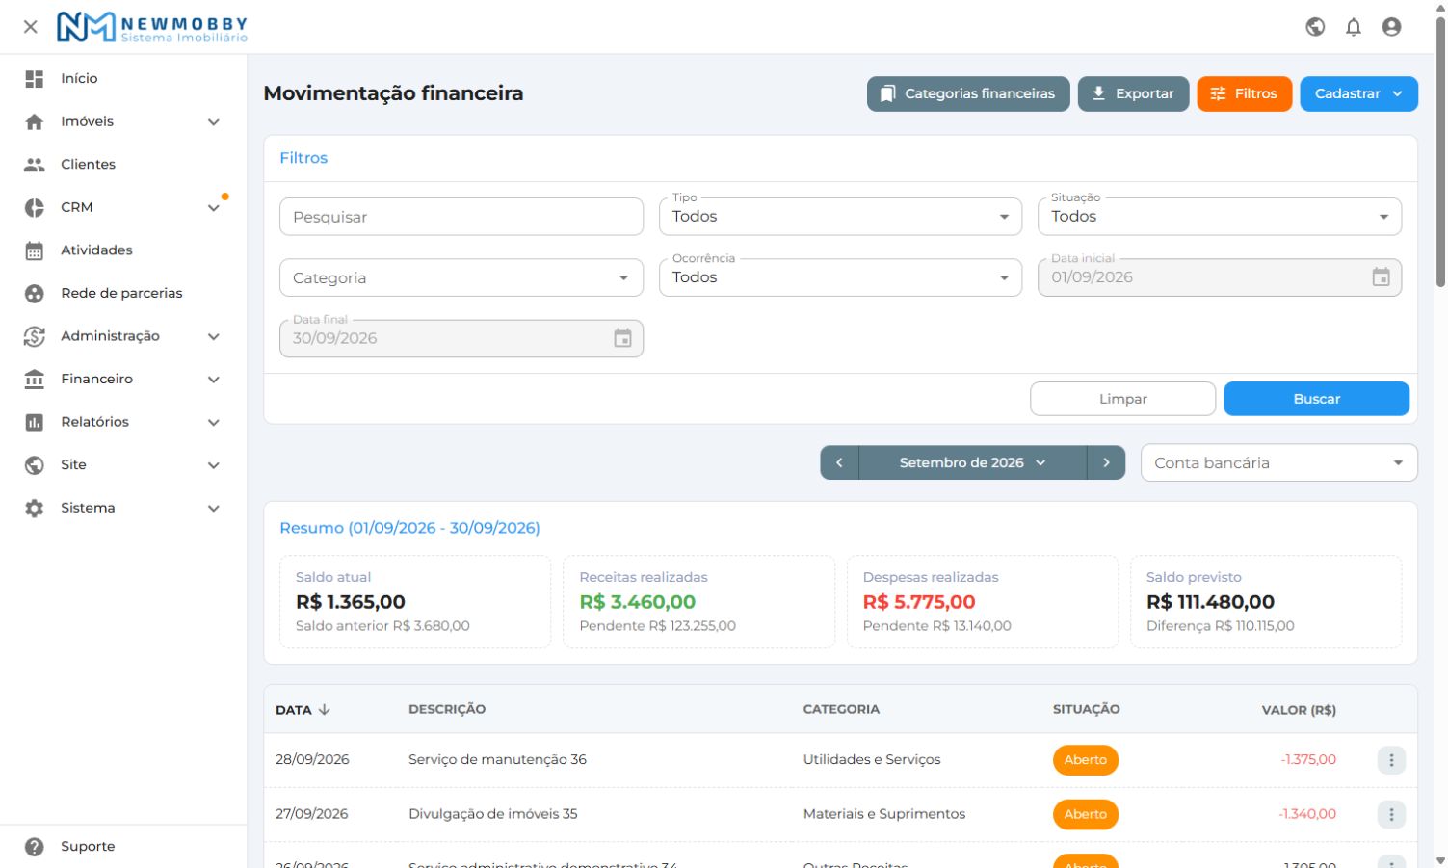Expand the Financeiro sidebar menu
1448x868 pixels.
[123, 379]
